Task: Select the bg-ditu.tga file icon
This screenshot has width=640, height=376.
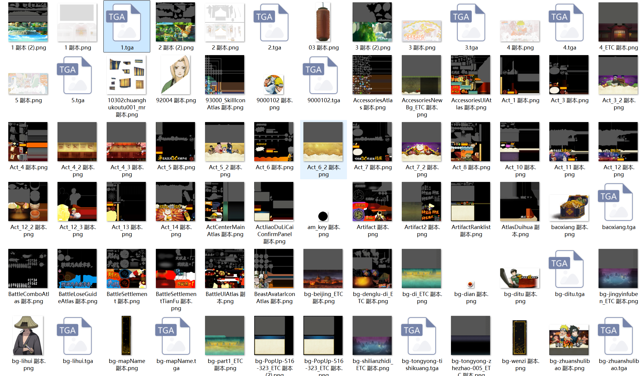Action: (x=569, y=269)
